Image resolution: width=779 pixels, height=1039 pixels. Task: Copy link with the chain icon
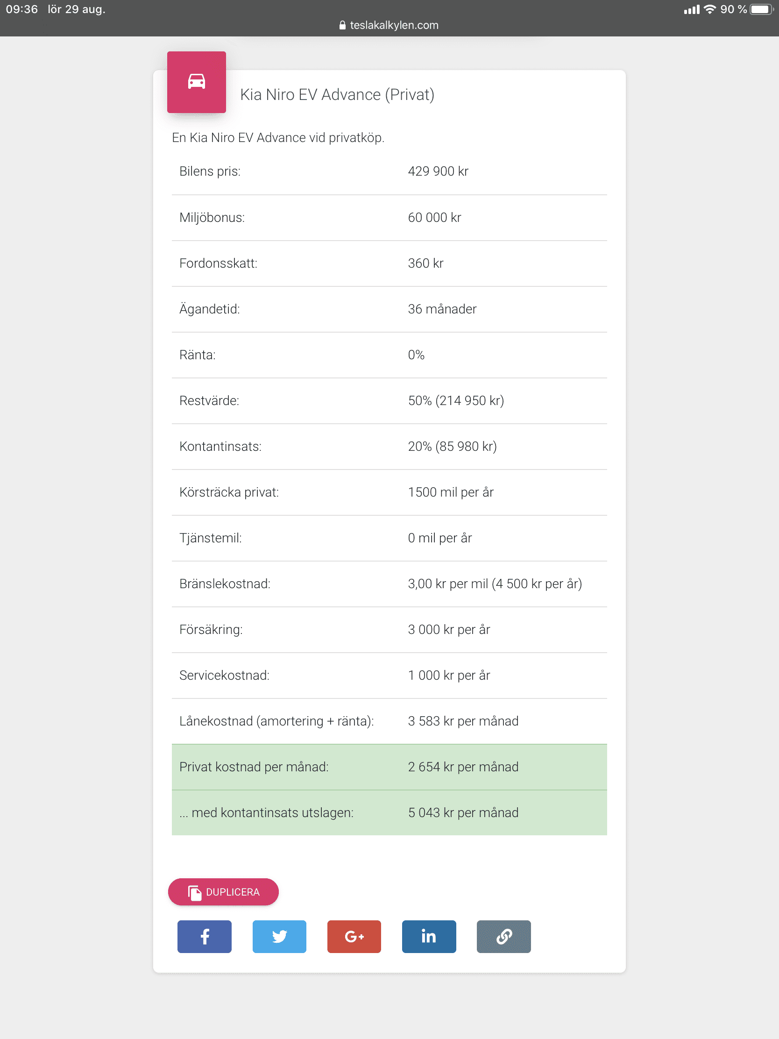(503, 936)
